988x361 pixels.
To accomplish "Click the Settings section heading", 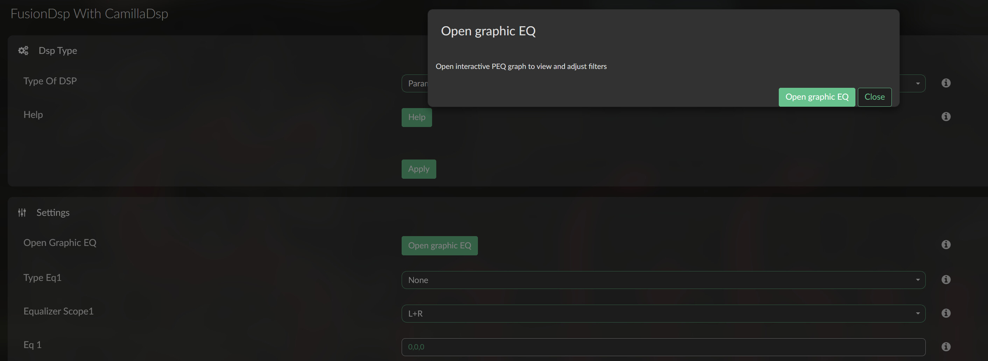I will pos(53,213).
